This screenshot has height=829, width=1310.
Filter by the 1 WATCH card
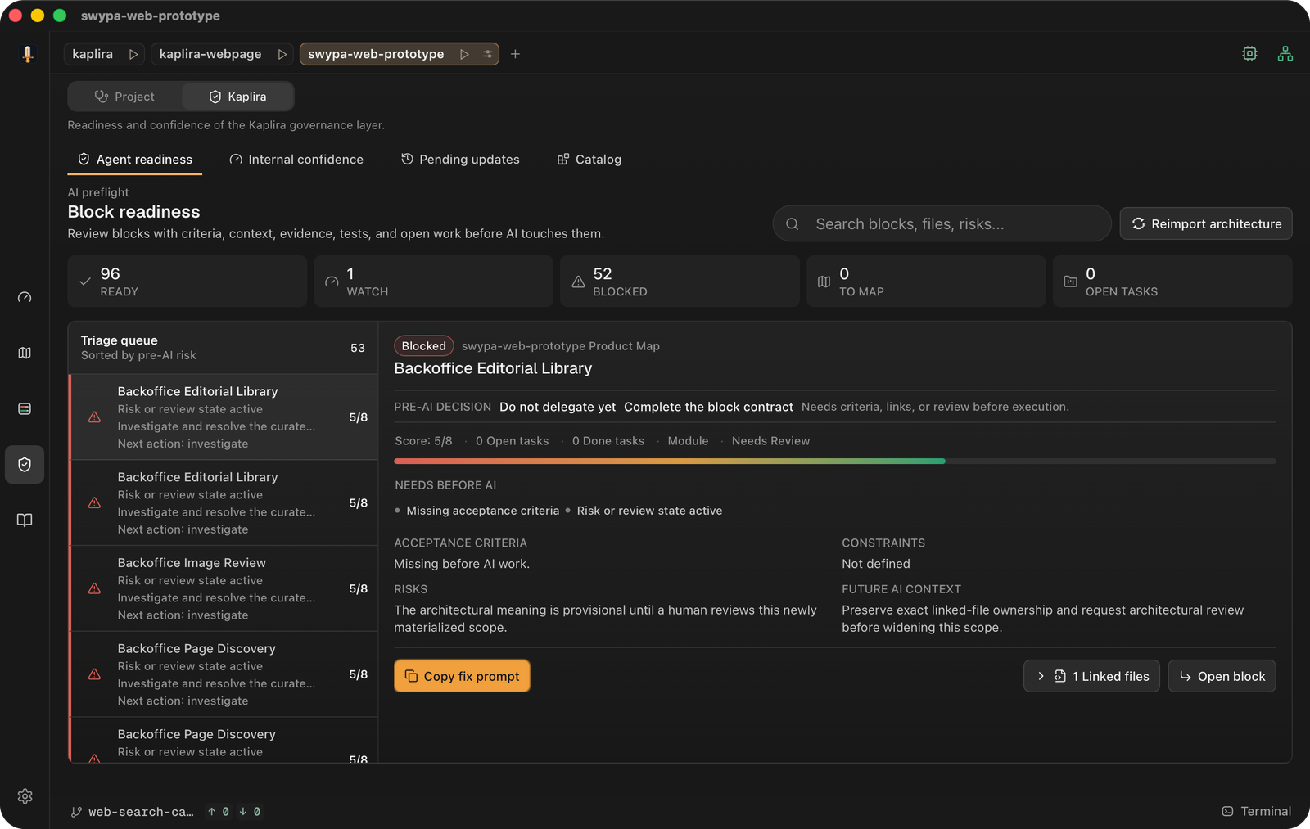tap(433, 282)
